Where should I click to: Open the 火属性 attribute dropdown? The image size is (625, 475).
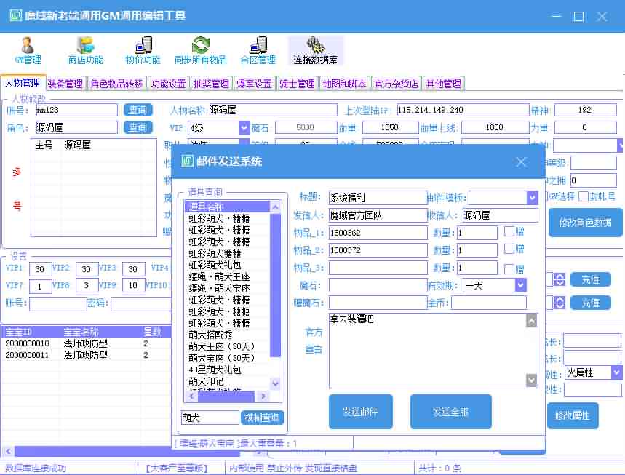[616, 372]
